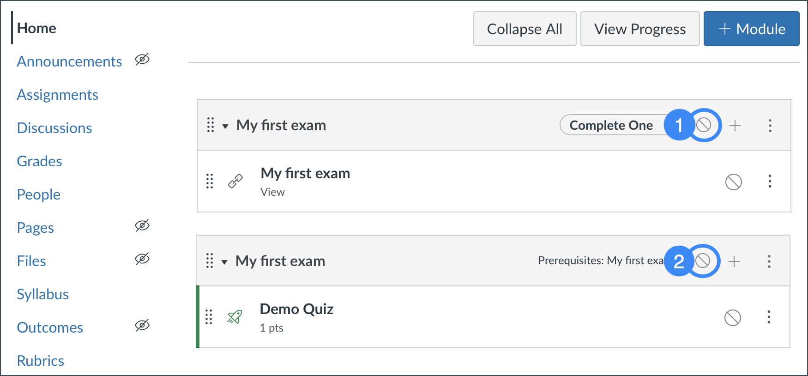This screenshot has width=808, height=376.
Task: Add item to first module with plus icon
Action: pos(735,125)
